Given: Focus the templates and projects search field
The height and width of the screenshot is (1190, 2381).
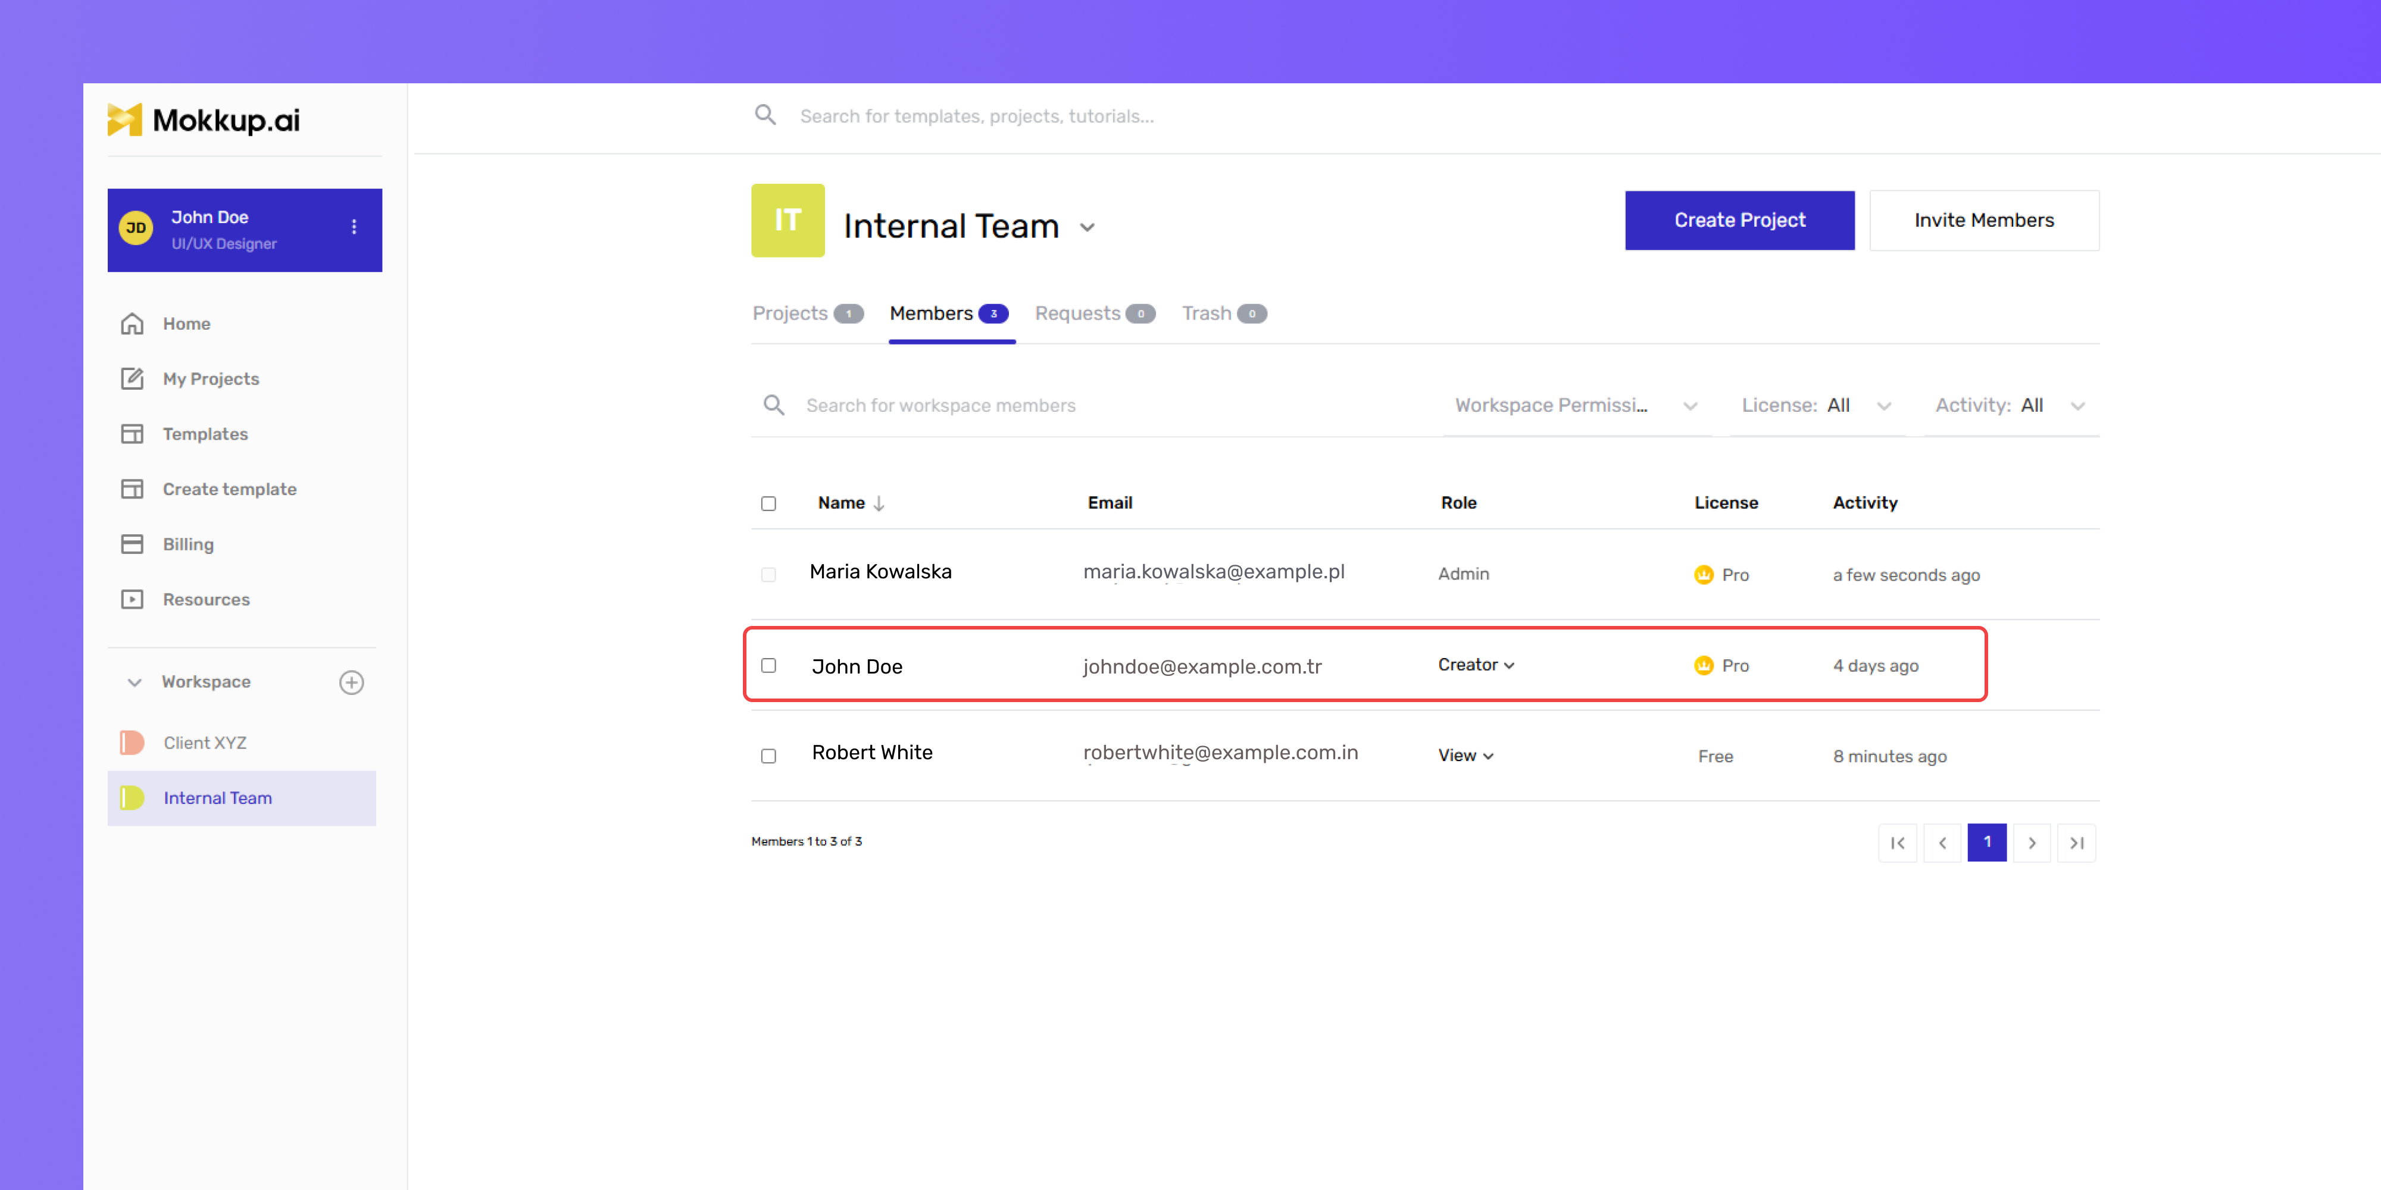Looking at the screenshot, I should pyautogui.click(x=976, y=117).
